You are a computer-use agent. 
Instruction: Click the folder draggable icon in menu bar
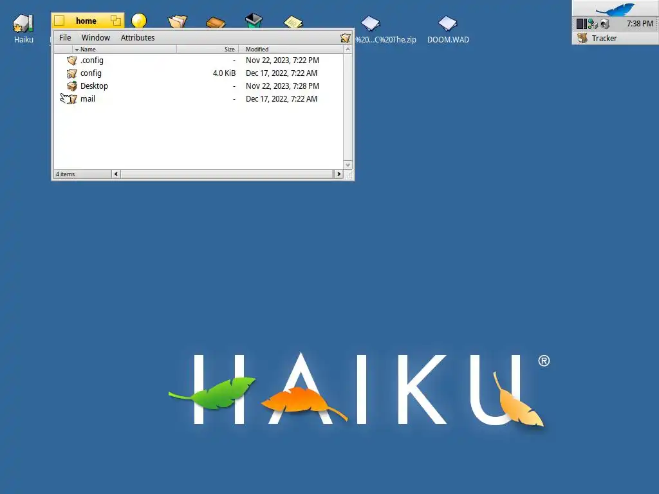(345, 38)
